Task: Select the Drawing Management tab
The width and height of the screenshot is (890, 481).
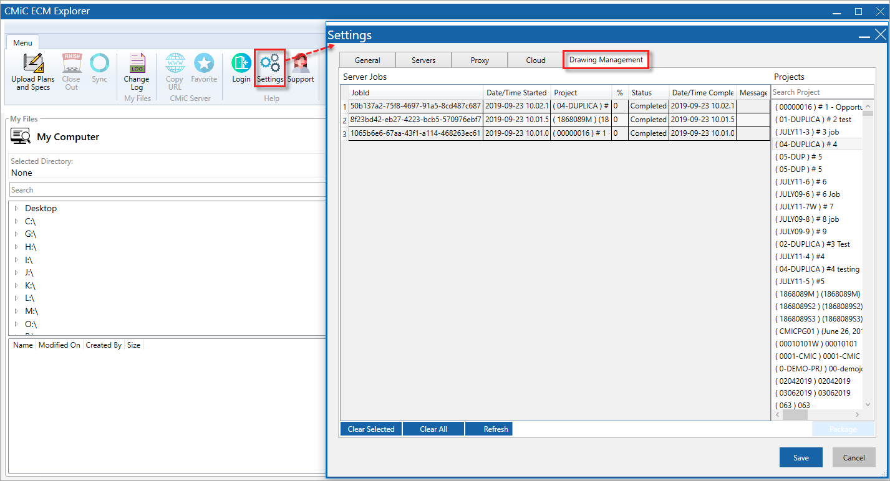Action: point(606,59)
